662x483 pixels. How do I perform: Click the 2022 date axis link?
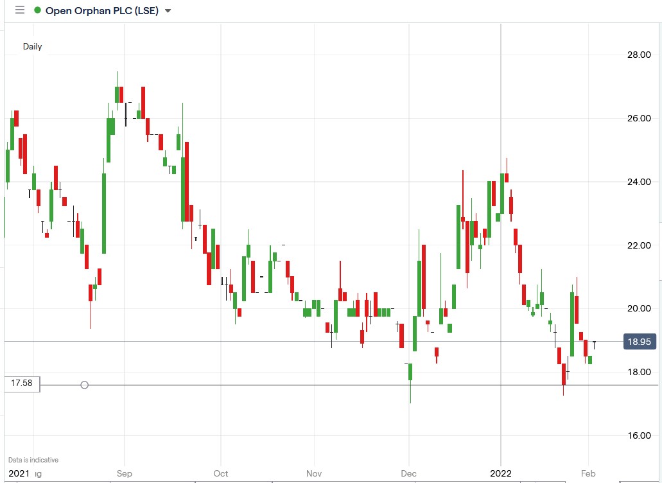click(500, 473)
